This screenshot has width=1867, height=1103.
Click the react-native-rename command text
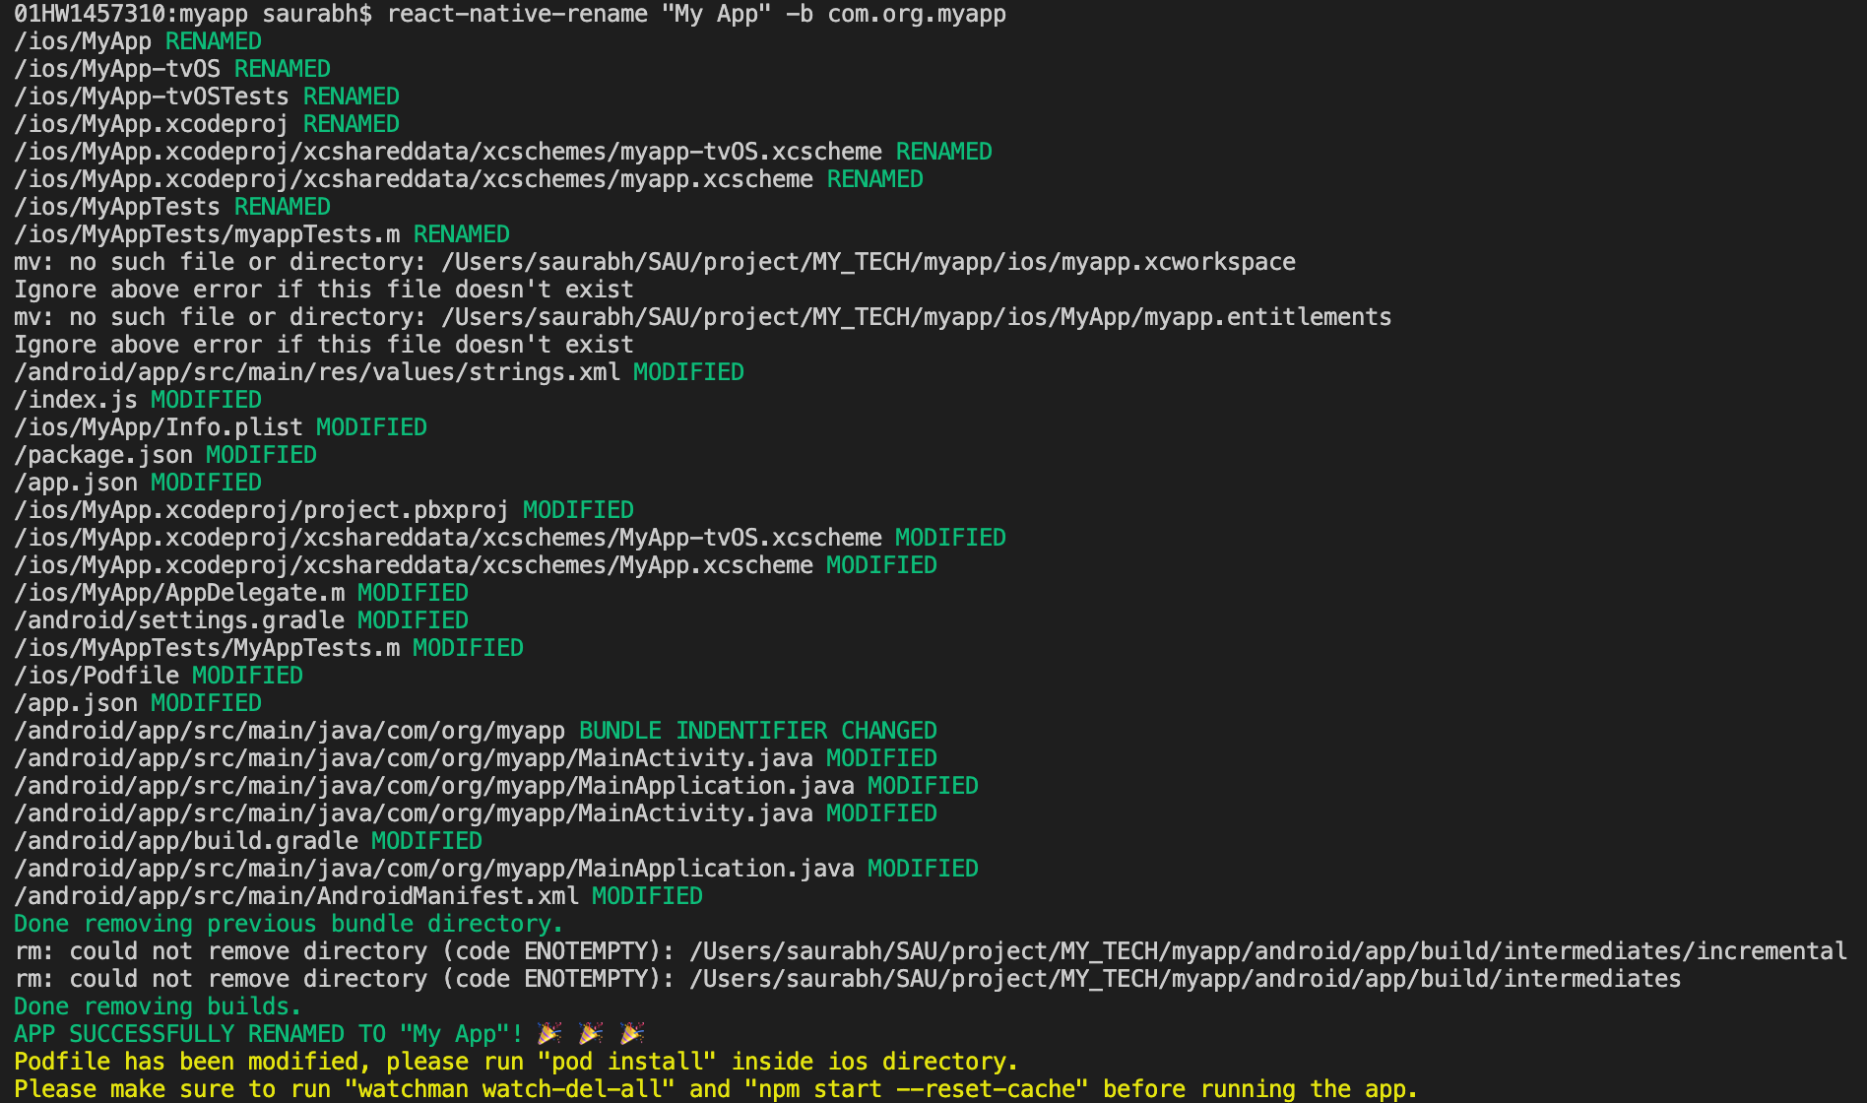pos(696,15)
